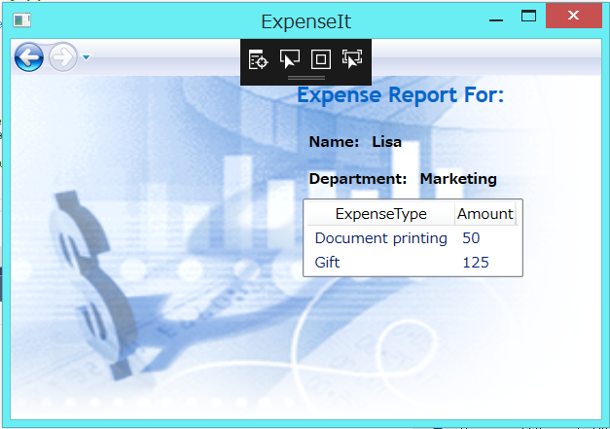Toggle display layout adorners icon
Viewport: 610px width, 429px height.
coord(321,59)
